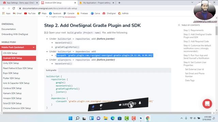Image resolution: width=218 pixels, height=122 pixels.
Task: Open Microsoft Edge from the taskbar
Action: [113, 118]
